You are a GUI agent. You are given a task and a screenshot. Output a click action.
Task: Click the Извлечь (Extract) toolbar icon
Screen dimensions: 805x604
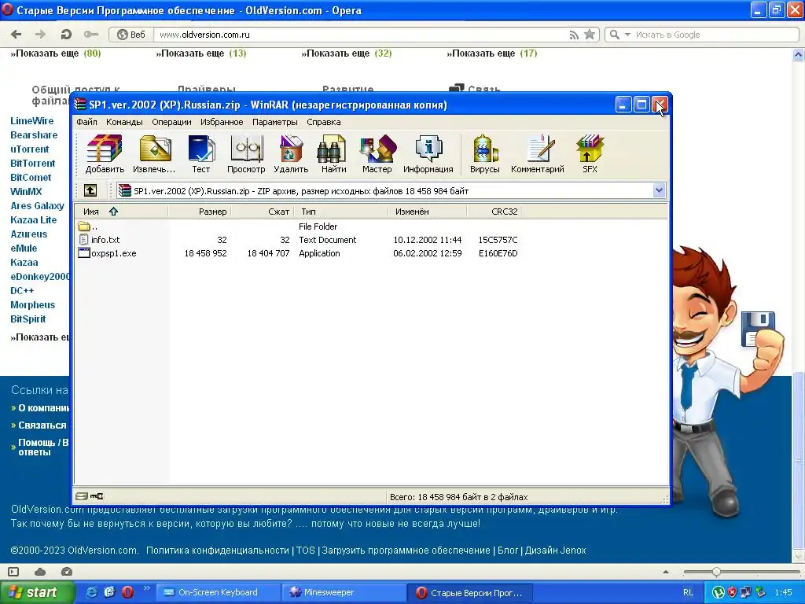tap(155, 153)
